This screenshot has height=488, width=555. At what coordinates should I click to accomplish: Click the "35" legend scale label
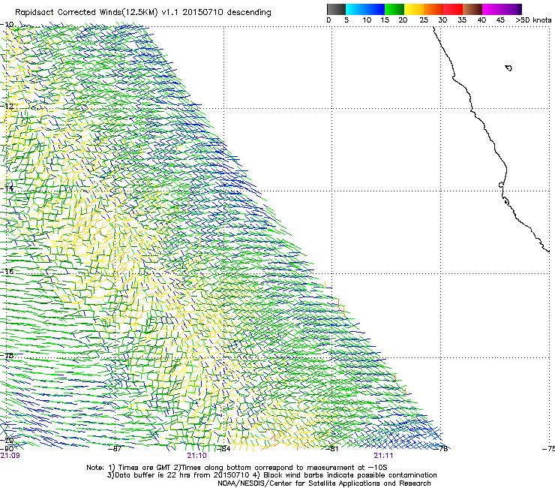(462, 20)
